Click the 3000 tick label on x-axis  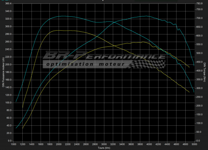pos(104,144)
